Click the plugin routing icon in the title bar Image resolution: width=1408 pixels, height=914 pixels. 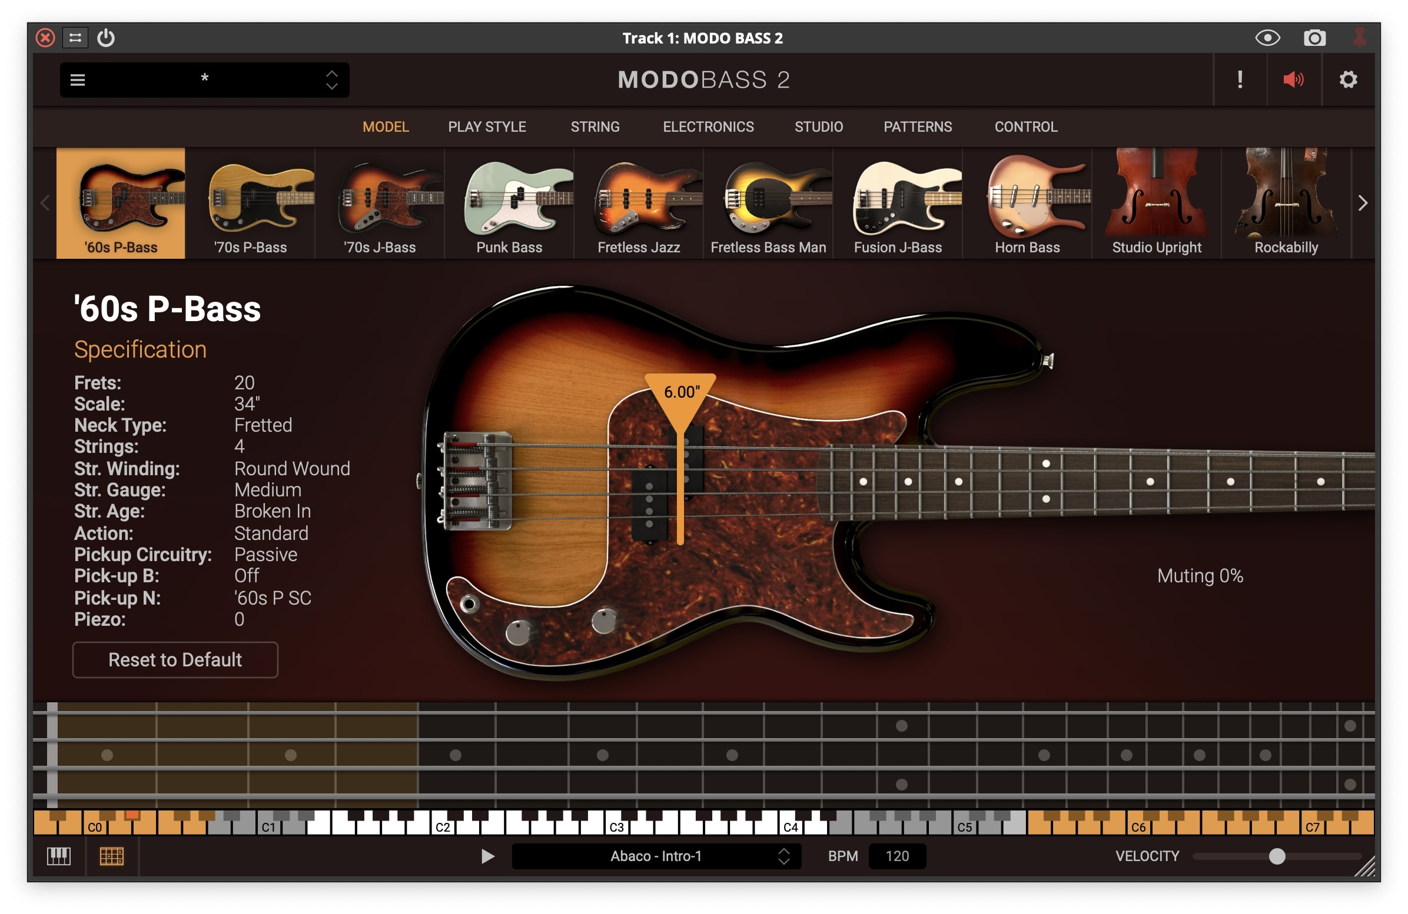click(75, 38)
